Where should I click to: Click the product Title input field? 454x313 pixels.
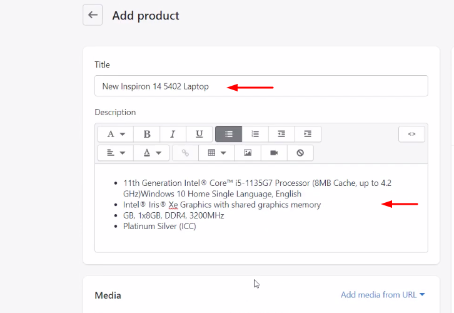click(261, 86)
